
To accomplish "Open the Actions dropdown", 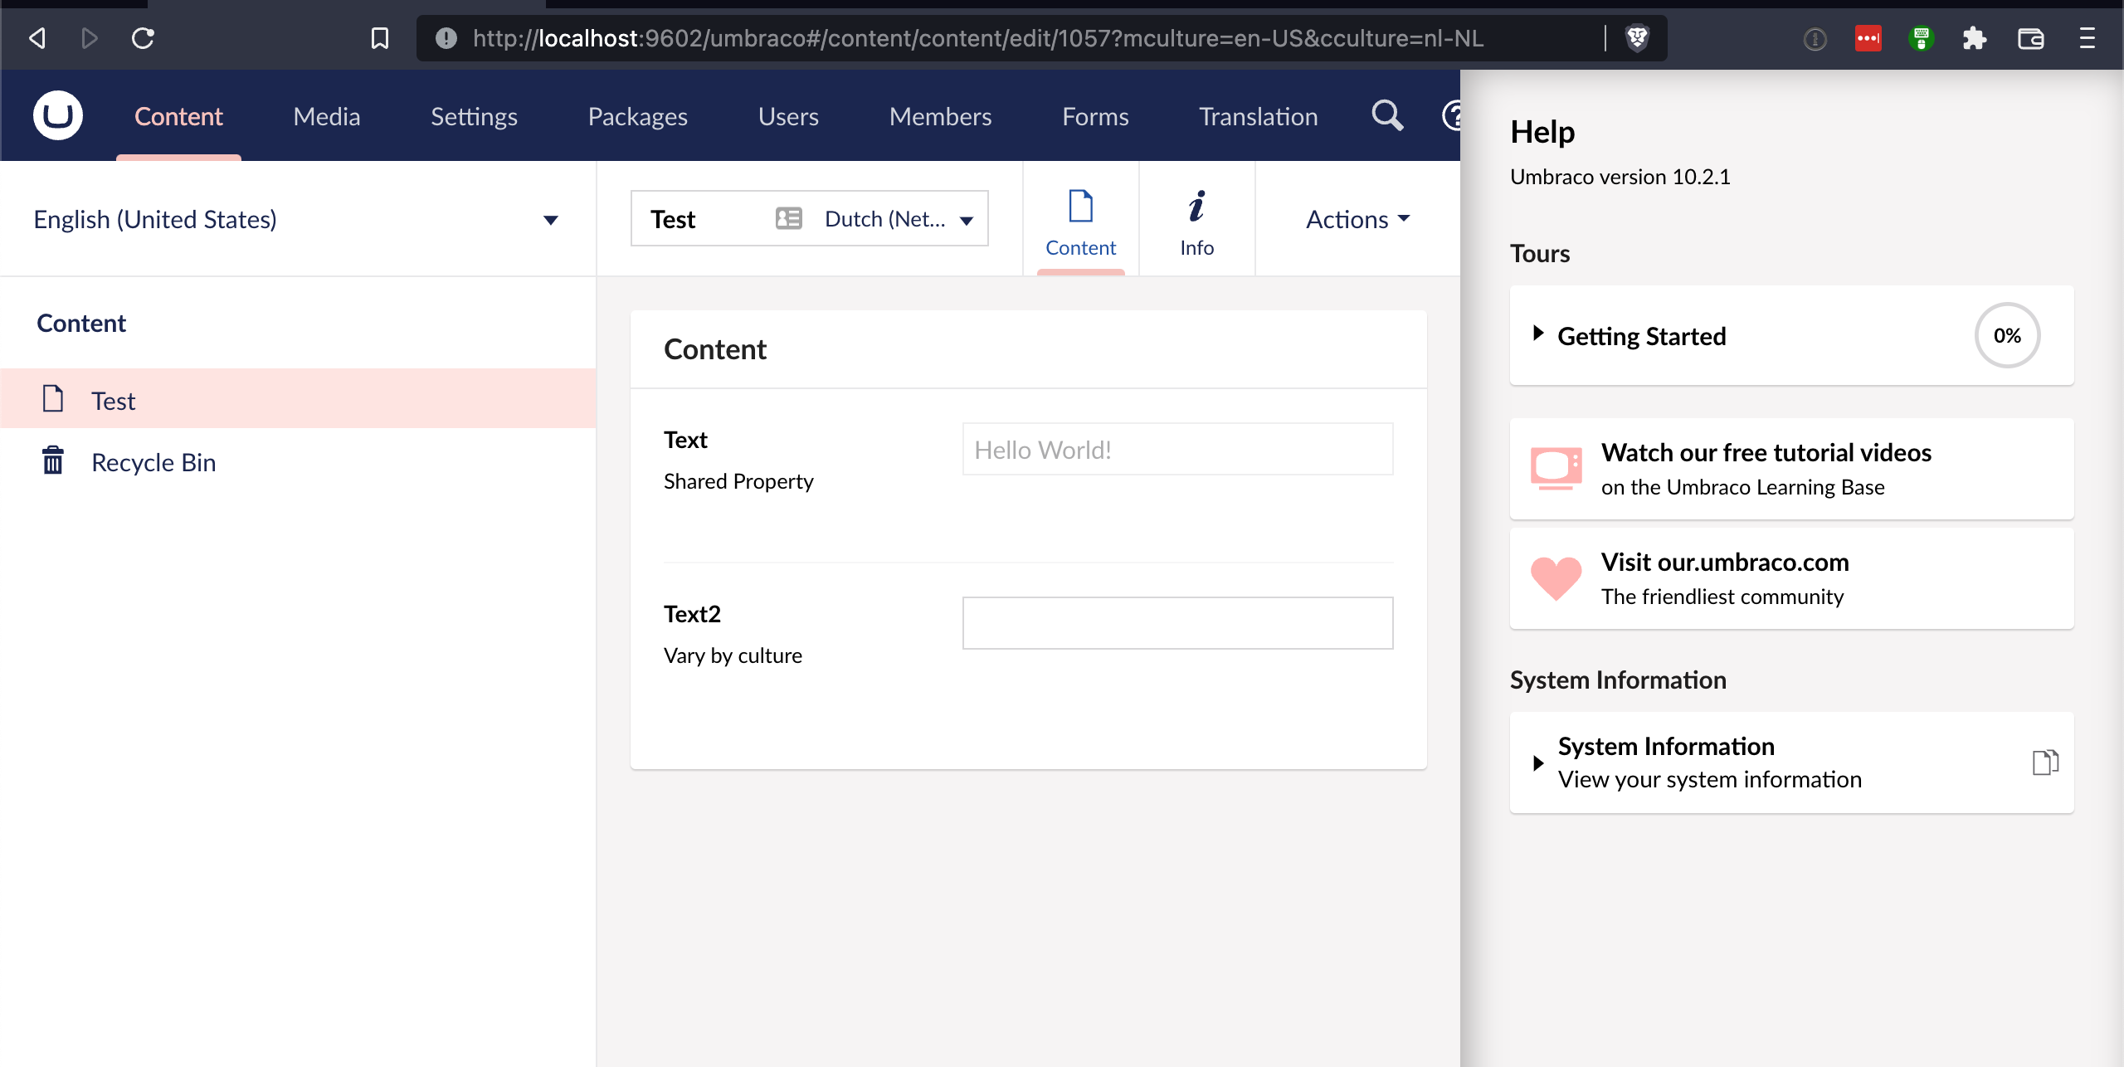I will pyautogui.click(x=1355, y=219).
